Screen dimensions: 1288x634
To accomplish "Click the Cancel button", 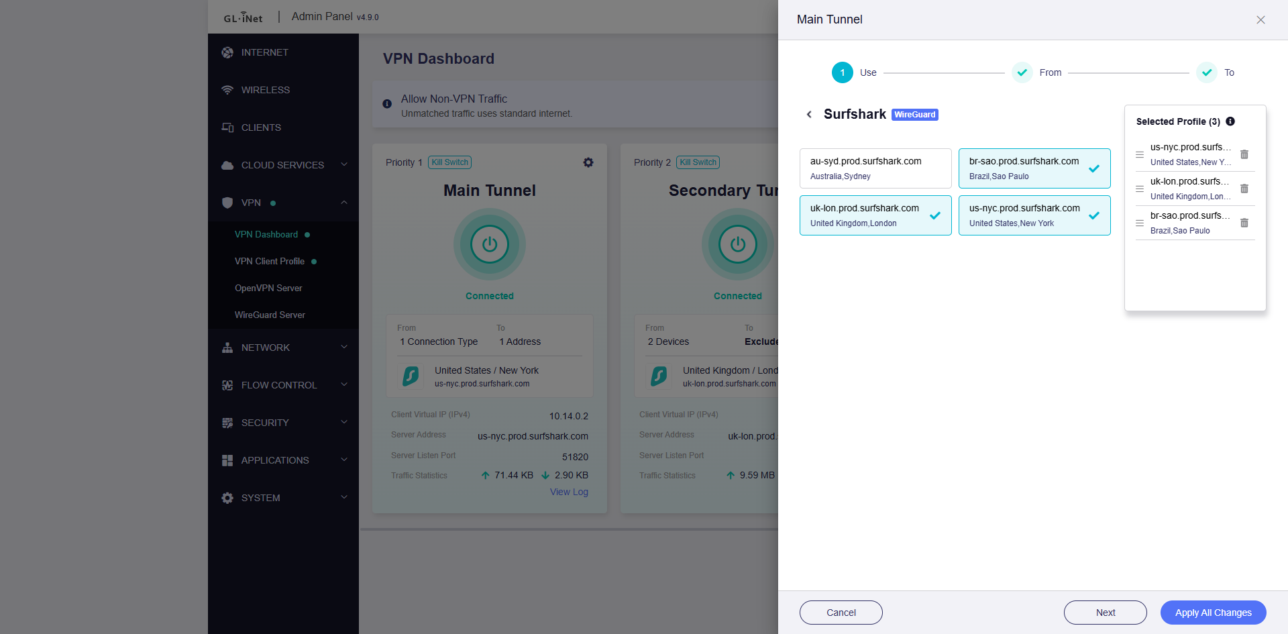I will click(x=841, y=613).
